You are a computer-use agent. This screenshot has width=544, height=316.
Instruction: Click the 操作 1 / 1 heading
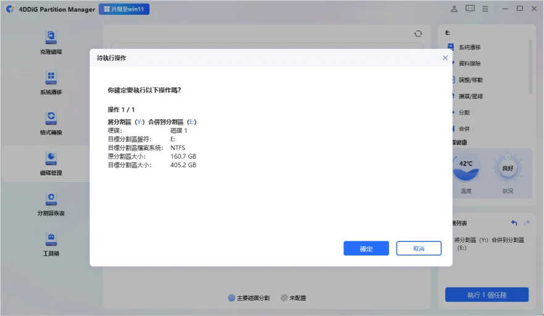pos(121,110)
